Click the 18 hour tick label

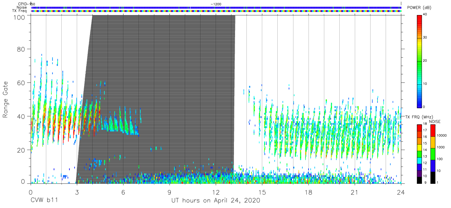308,192
